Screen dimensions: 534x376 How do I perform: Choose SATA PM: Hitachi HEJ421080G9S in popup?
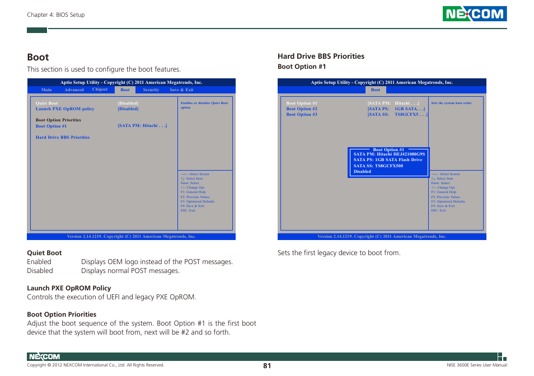pos(389,154)
